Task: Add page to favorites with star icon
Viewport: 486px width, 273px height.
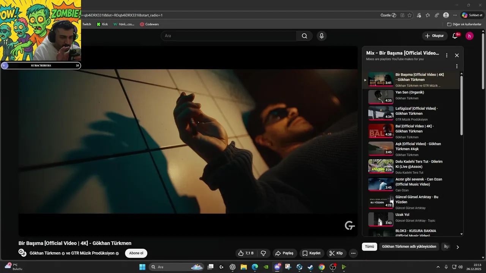Action: [409, 15]
